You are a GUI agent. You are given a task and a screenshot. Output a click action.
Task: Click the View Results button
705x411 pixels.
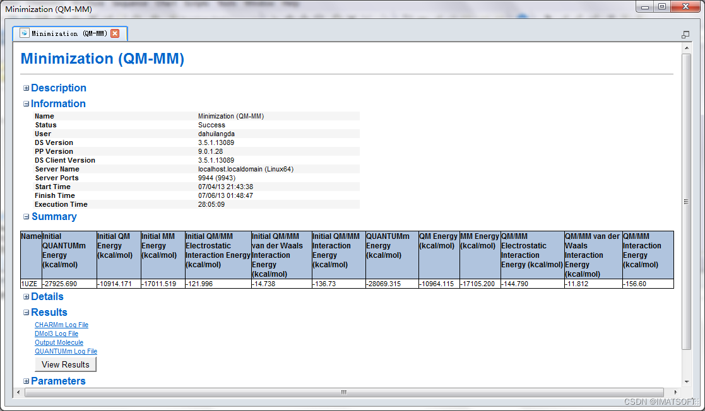point(66,365)
